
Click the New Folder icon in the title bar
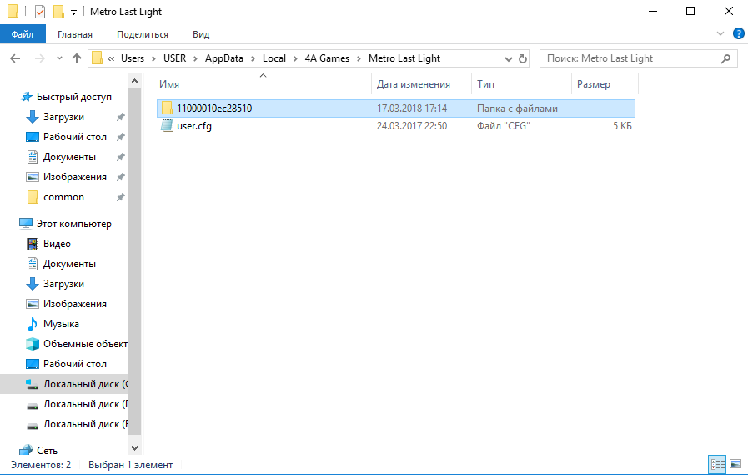pos(58,12)
